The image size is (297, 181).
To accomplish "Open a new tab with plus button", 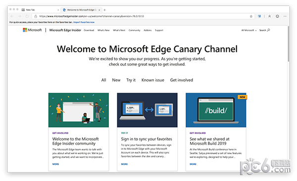I will (104, 10).
